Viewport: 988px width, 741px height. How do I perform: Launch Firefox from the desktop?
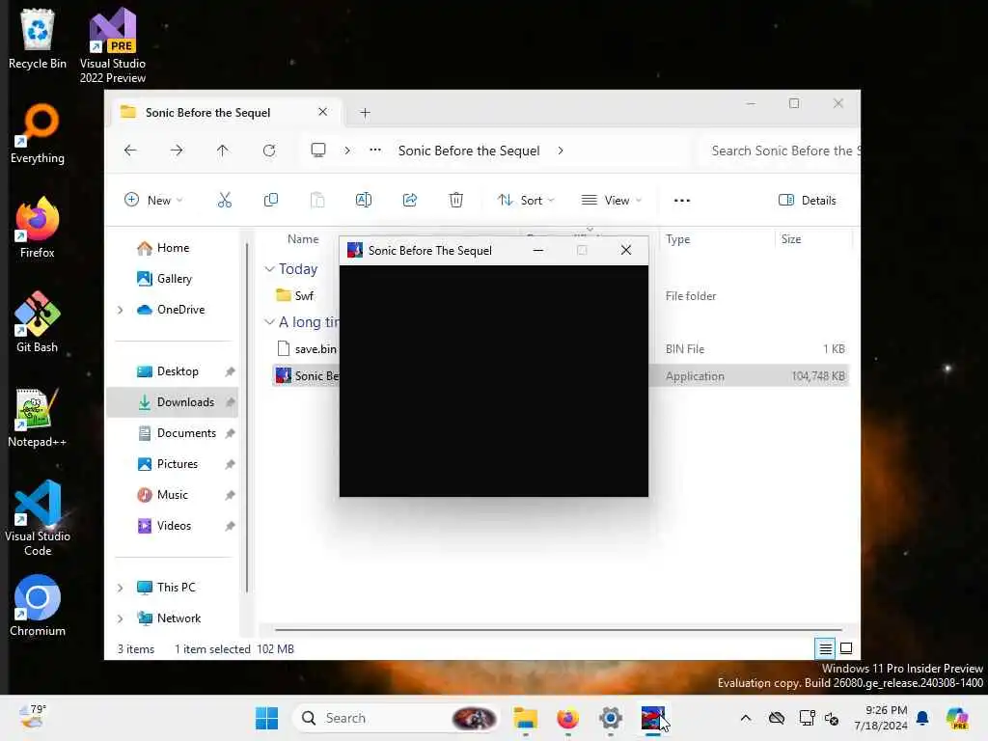[x=38, y=228]
